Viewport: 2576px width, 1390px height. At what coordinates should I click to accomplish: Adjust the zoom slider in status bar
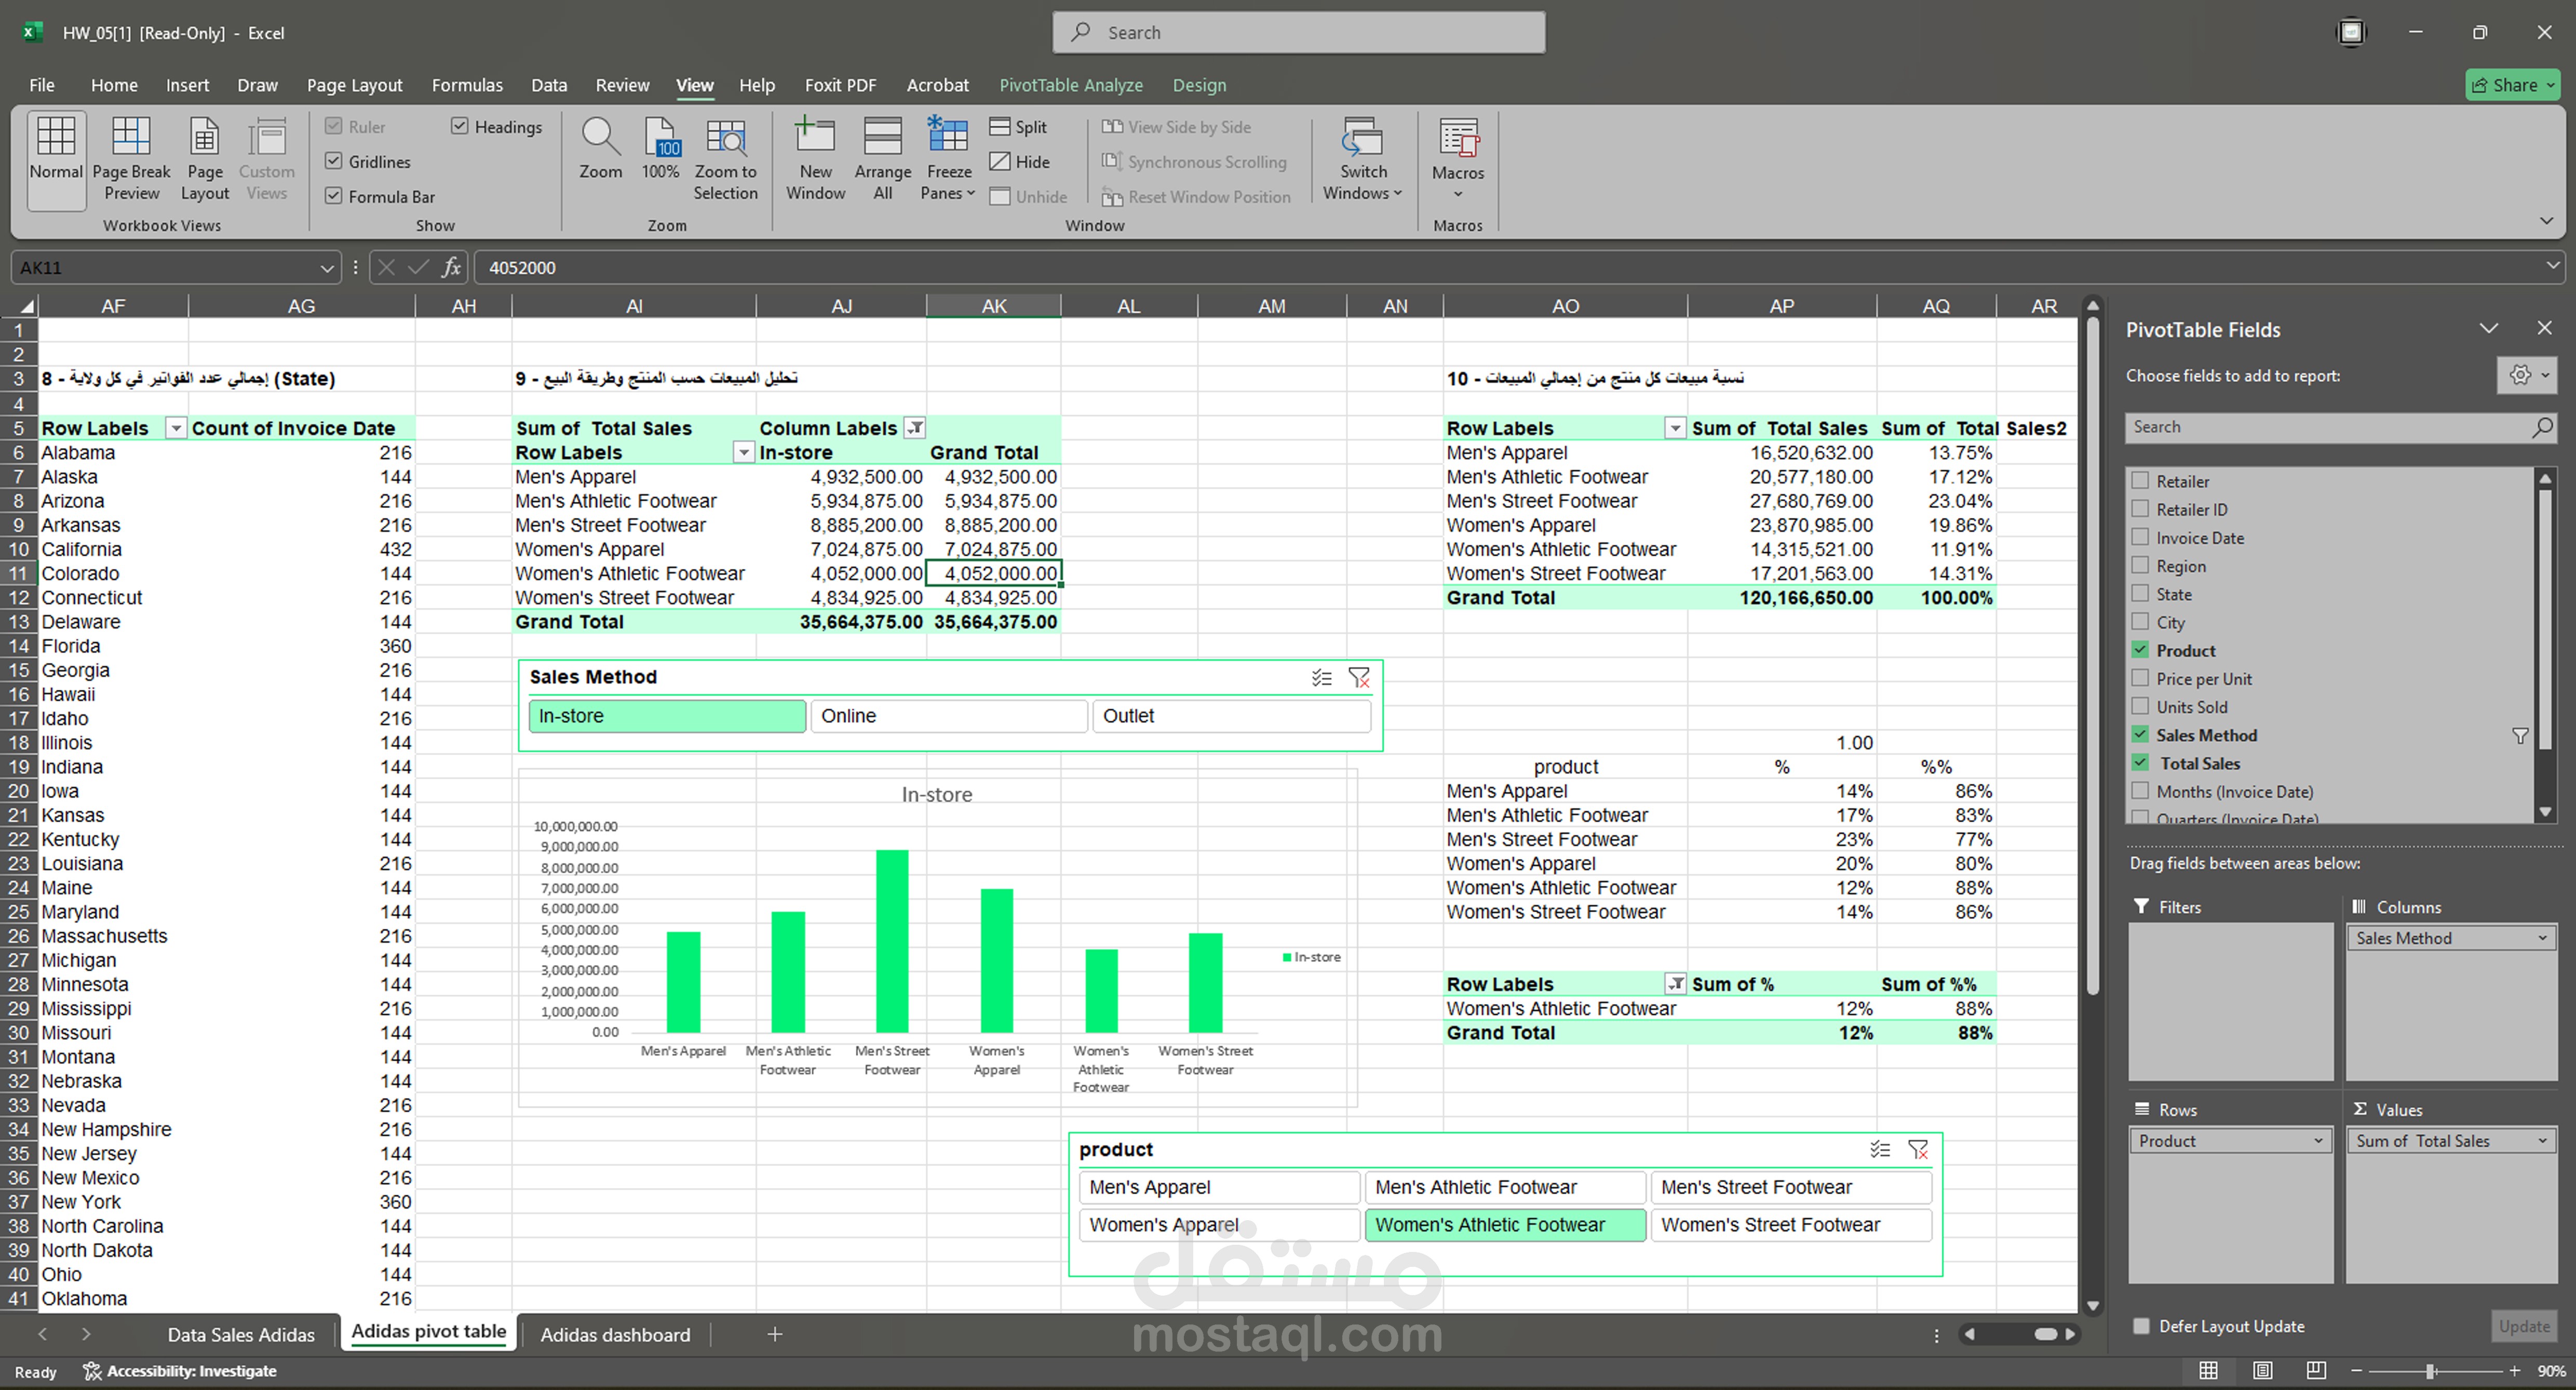coord(2430,1371)
